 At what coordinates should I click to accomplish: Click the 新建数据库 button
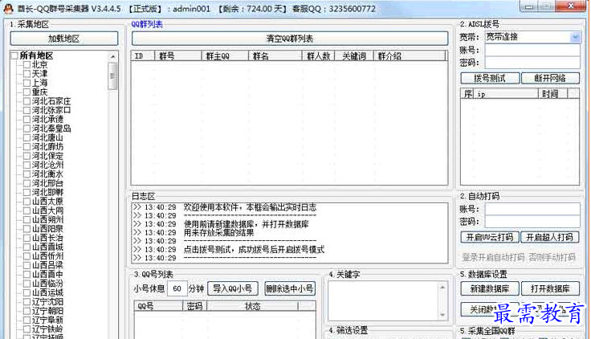[x=490, y=289]
